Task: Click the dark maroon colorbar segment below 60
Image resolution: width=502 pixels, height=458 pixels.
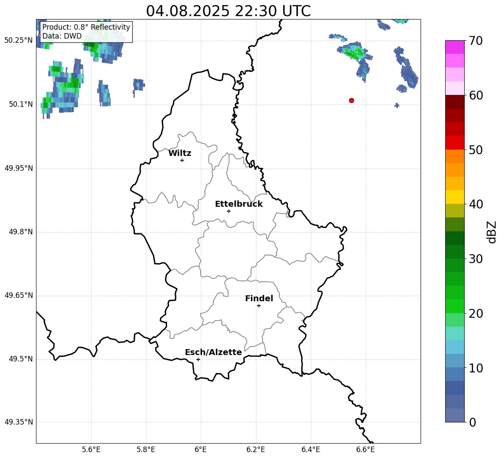Action: tap(455, 102)
